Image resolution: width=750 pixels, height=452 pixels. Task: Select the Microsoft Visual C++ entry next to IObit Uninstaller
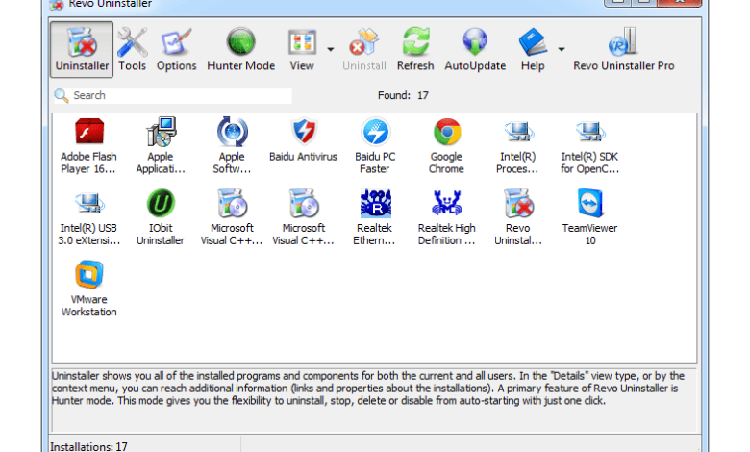(232, 217)
